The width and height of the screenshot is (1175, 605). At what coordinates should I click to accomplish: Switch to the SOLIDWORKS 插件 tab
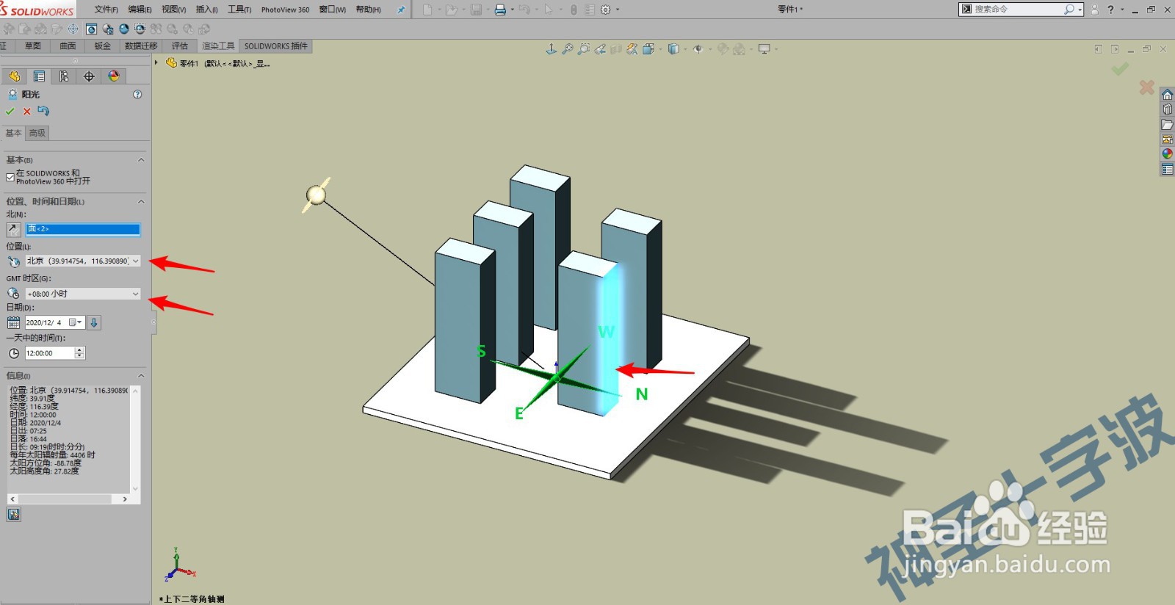pos(276,46)
